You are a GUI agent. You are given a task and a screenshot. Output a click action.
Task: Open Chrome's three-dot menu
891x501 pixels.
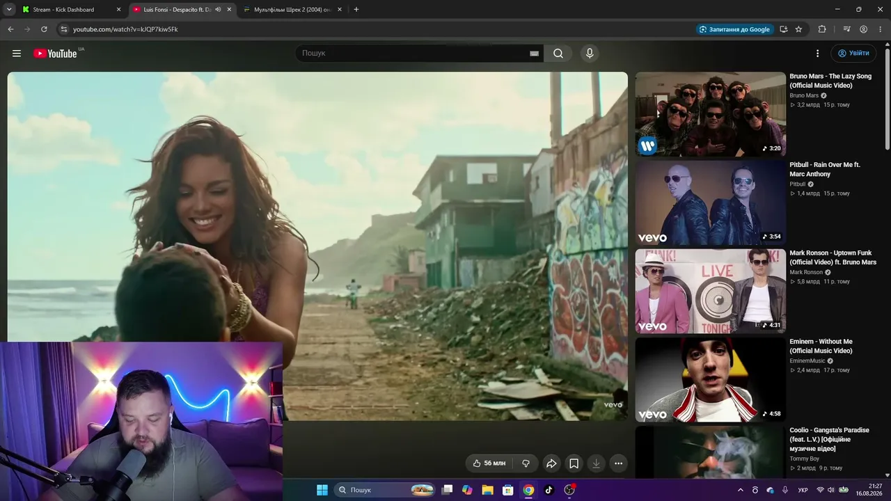[881, 29]
